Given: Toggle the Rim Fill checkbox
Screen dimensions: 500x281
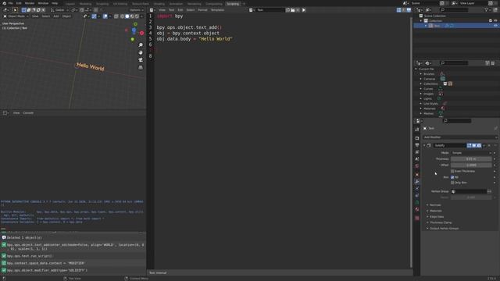Looking at the screenshot, I should [x=452, y=177].
